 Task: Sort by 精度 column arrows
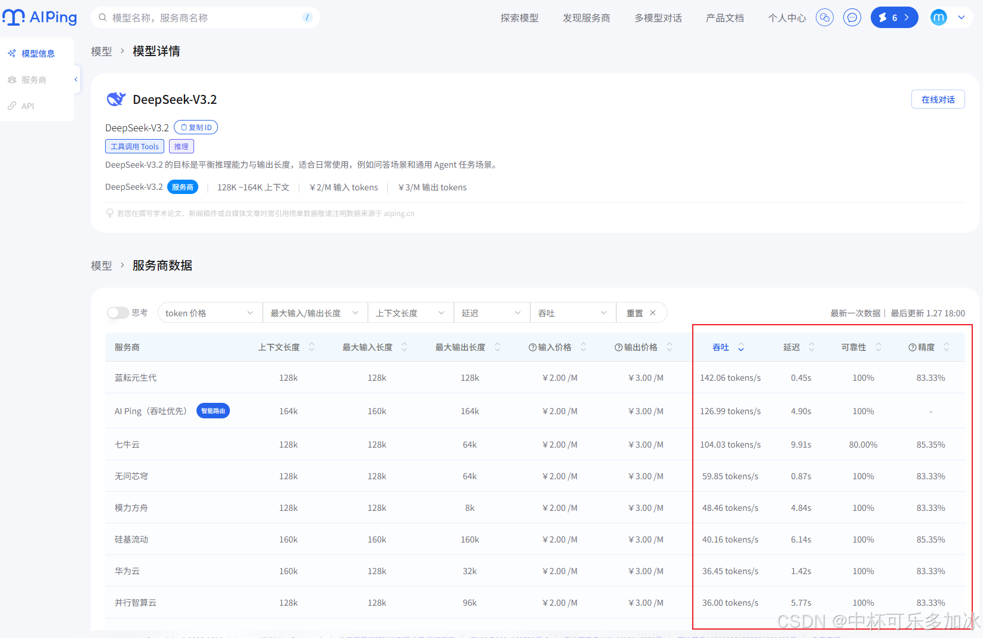947,347
